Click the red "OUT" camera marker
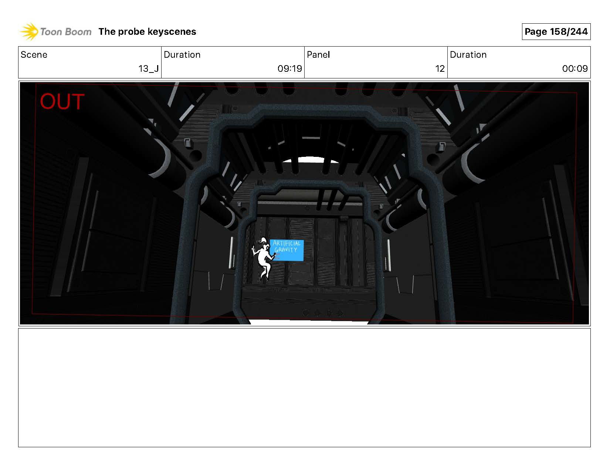This screenshot has width=610, height=475. point(62,102)
